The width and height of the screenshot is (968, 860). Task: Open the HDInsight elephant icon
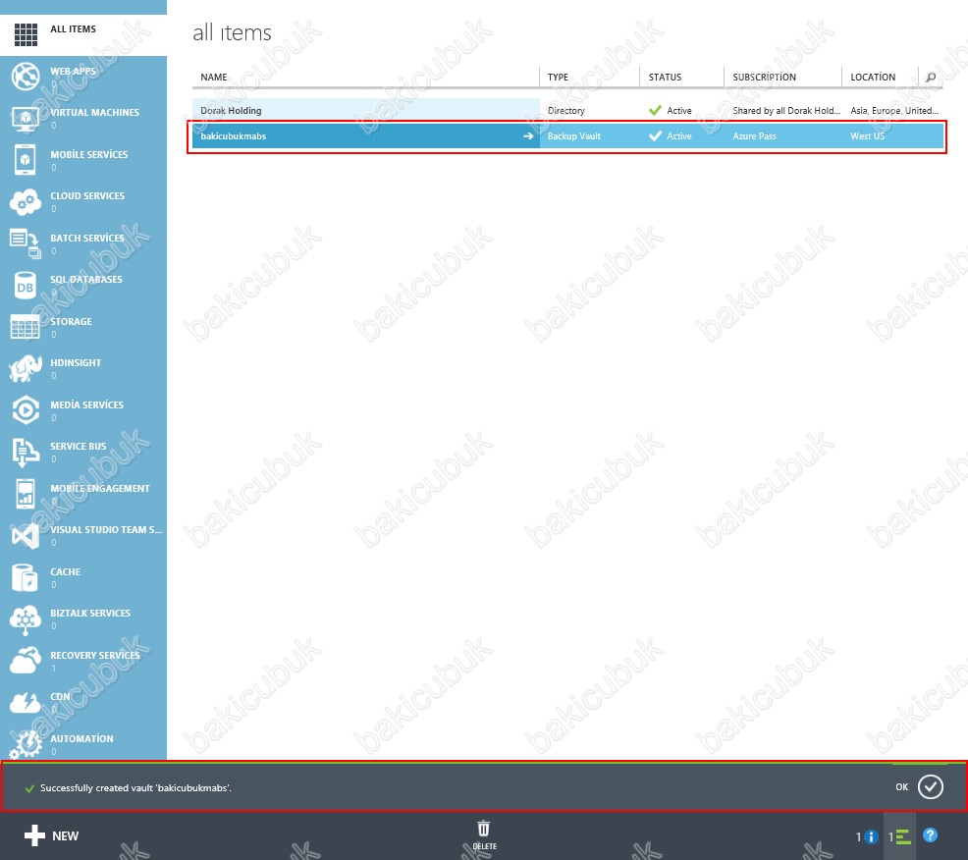pos(26,368)
